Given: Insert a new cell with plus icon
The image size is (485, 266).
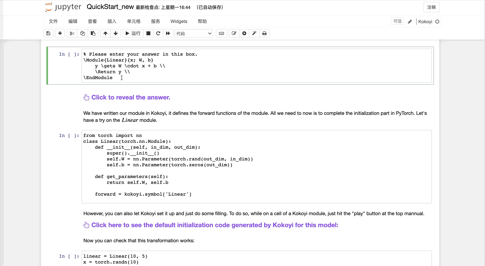Looking at the screenshot, I should click(60, 34).
